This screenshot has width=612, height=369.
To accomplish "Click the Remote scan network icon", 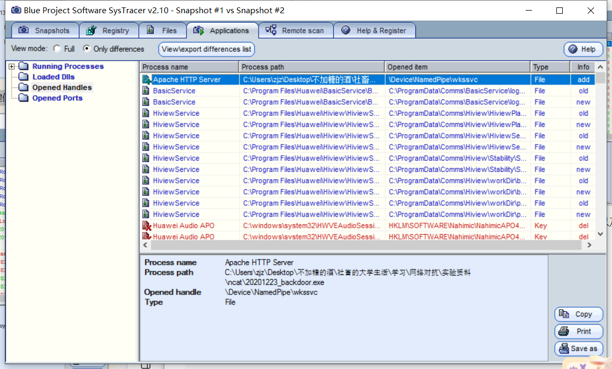I will point(271,30).
